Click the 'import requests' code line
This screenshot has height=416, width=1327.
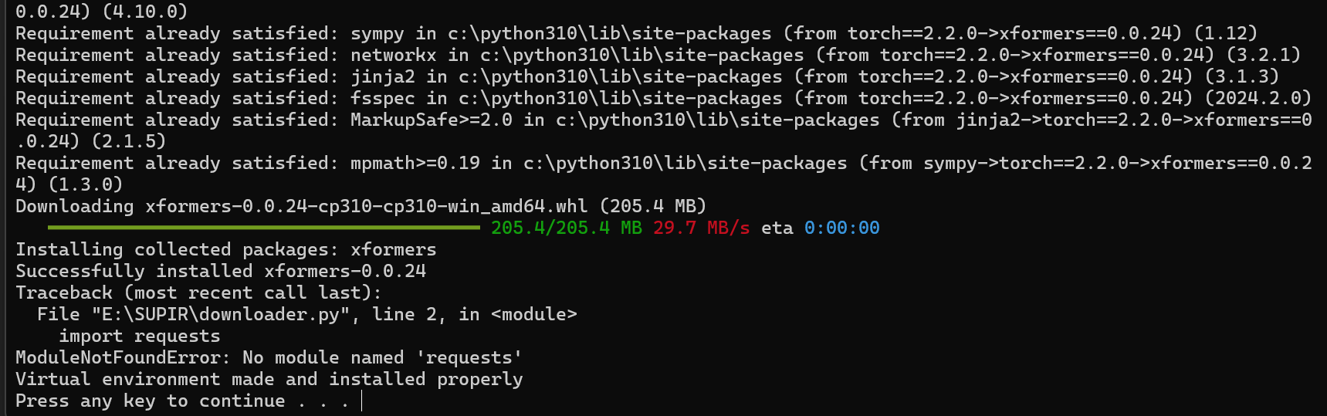tap(140, 336)
